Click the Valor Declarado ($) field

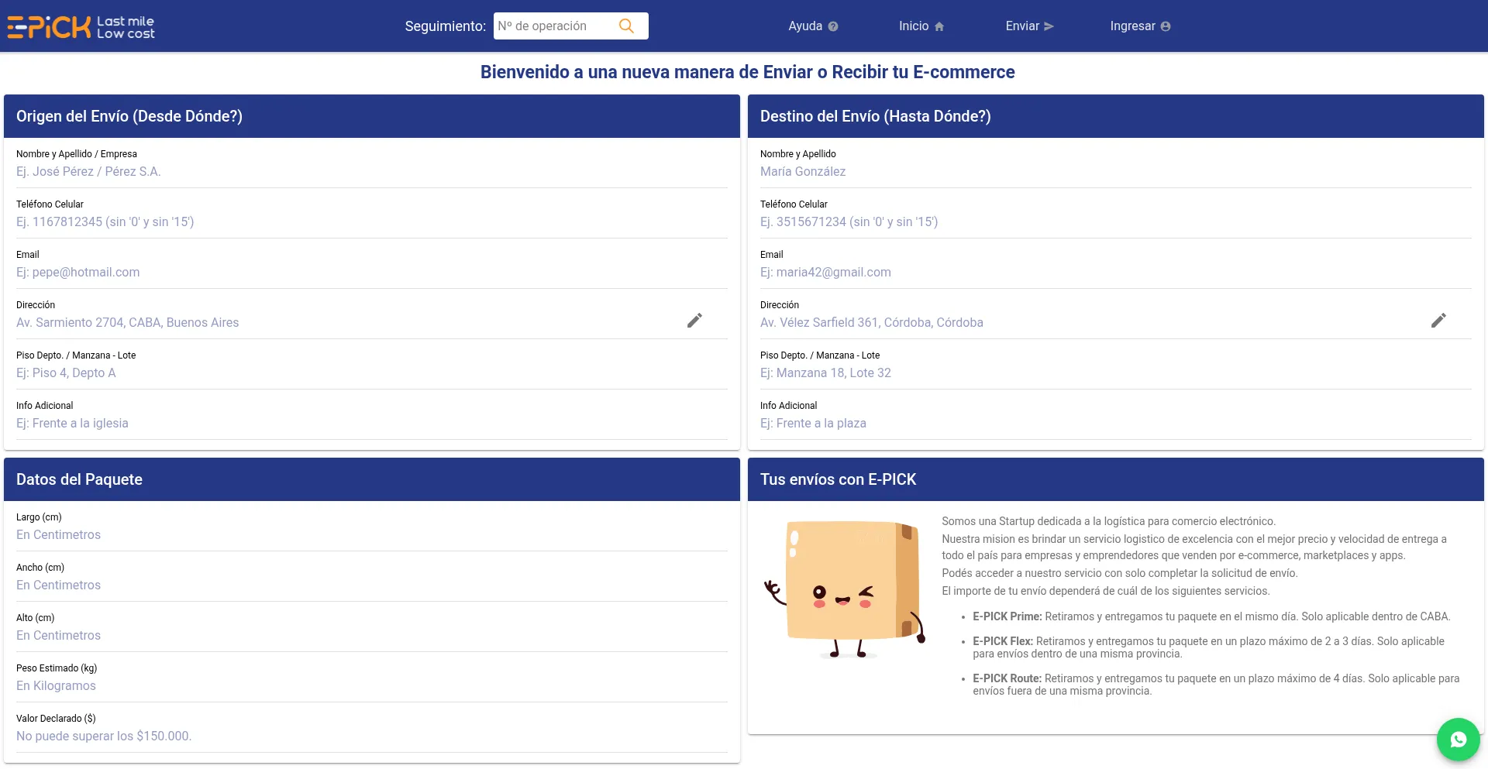[x=372, y=736]
